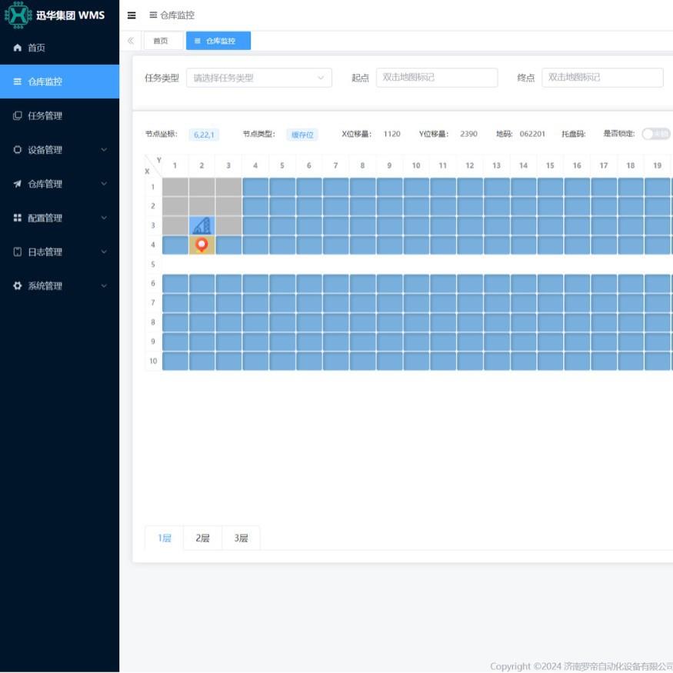Expand the 日志管理 submenu arrow

tap(104, 252)
